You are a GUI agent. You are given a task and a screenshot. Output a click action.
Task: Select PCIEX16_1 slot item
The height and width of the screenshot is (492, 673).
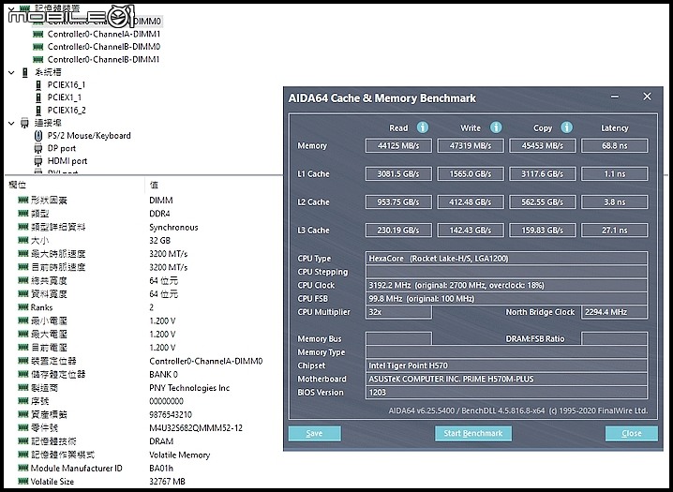[67, 85]
